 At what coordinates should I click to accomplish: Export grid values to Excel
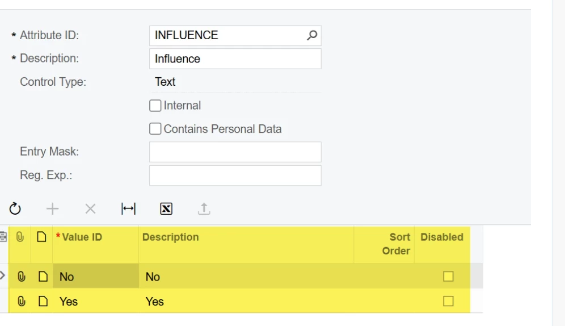point(166,209)
